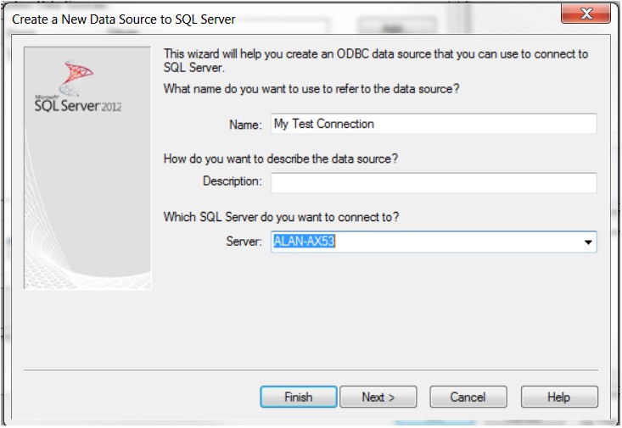The image size is (622, 428).
Task: Click the title bar text Create a New Data Source
Action: [x=124, y=19]
